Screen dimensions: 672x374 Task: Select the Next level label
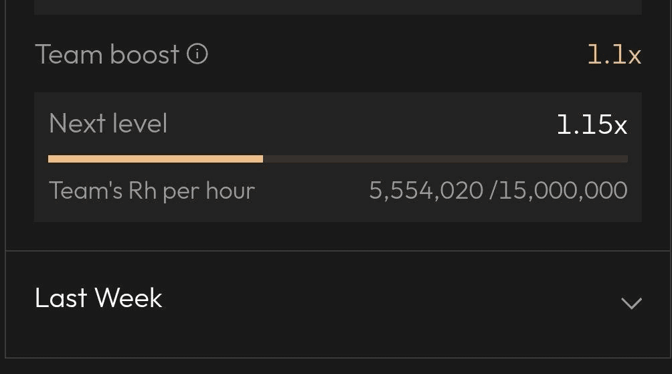[x=108, y=123]
